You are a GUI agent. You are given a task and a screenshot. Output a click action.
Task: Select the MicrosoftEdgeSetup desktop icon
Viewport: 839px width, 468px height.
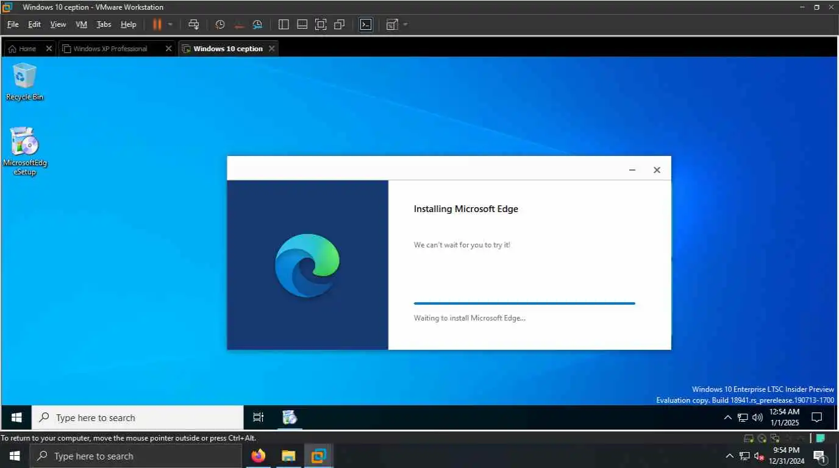pyautogui.click(x=25, y=151)
